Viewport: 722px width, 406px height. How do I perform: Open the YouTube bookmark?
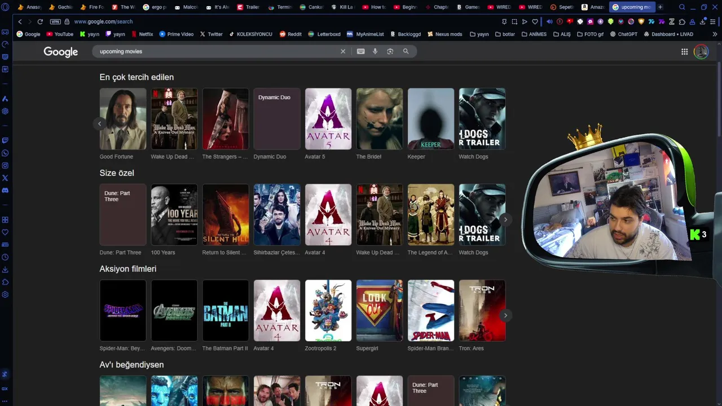60,34
